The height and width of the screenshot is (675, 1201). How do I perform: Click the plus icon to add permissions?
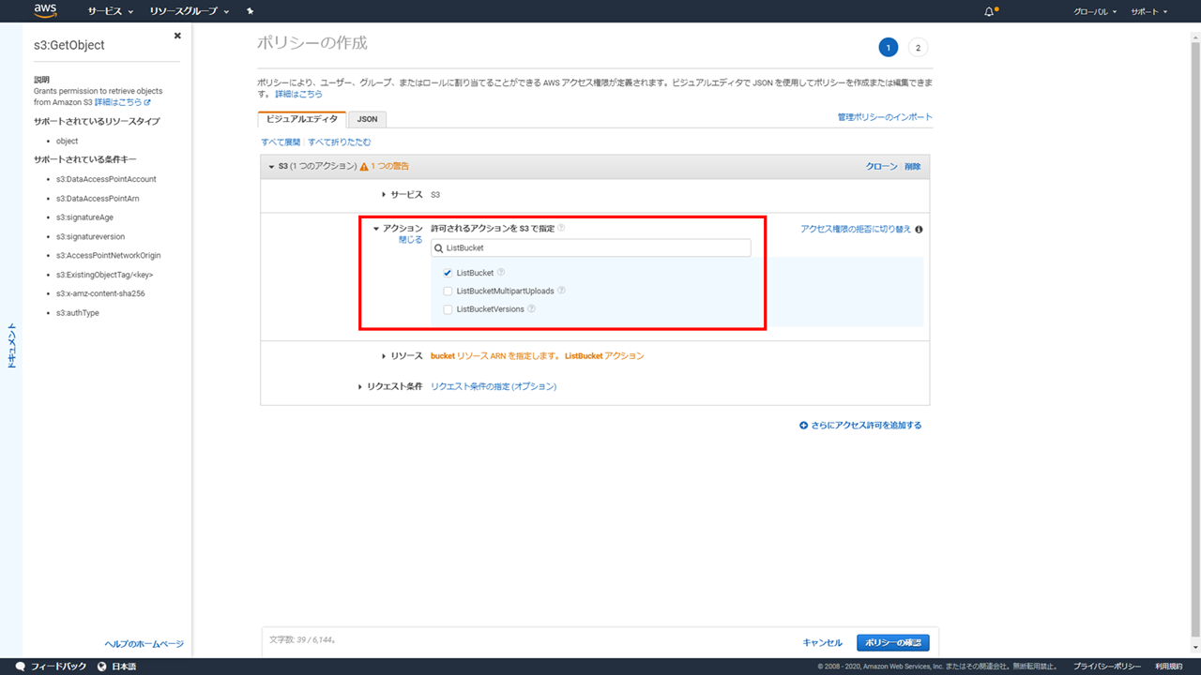click(x=803, y=426)
